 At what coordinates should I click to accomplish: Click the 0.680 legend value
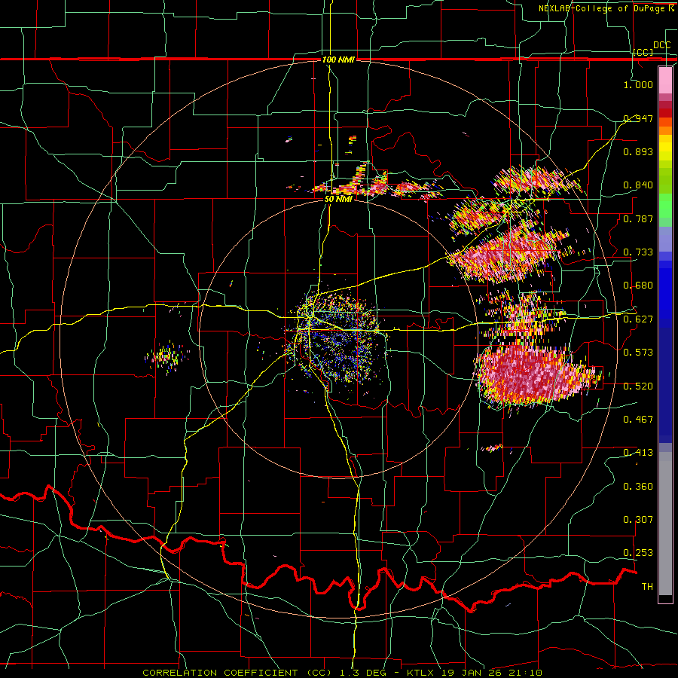(638, 286)
